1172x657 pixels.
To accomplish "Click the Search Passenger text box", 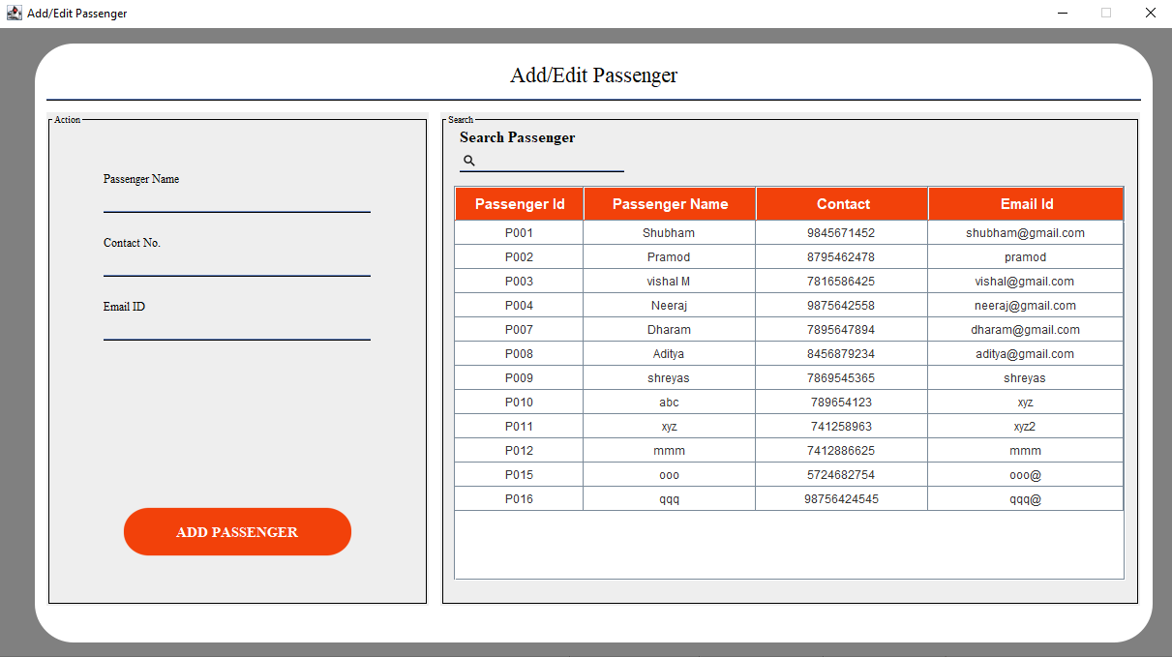I will click(x=551, y=161).
